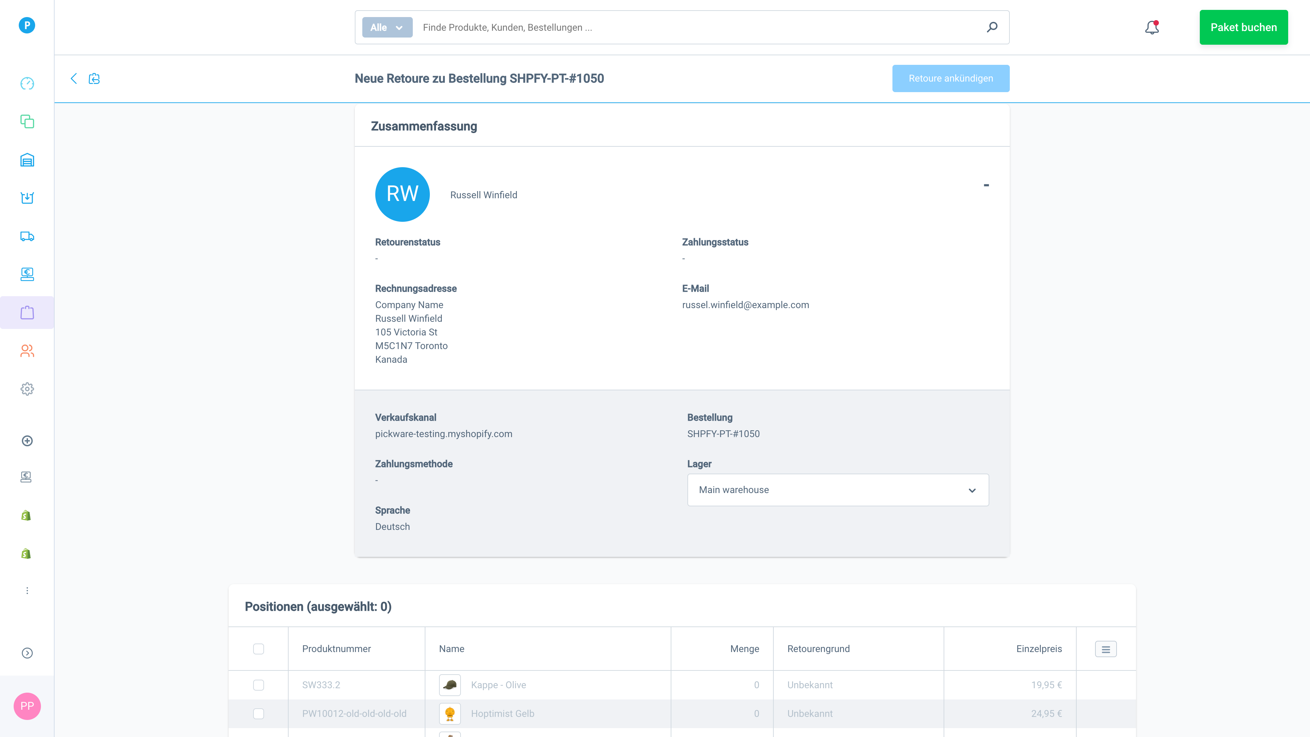The image size is (1310, 737).
Task: Check the Kappe - Olive row checkbox
Action: 258,685
